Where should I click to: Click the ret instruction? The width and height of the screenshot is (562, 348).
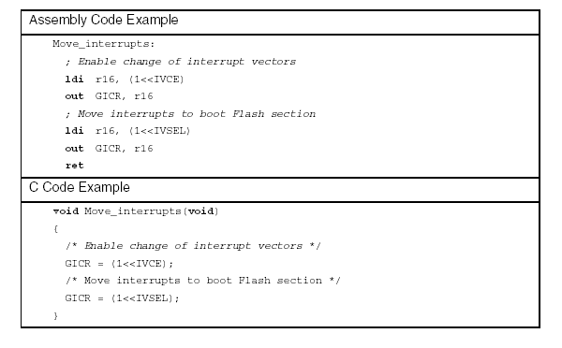pos(75,166)
